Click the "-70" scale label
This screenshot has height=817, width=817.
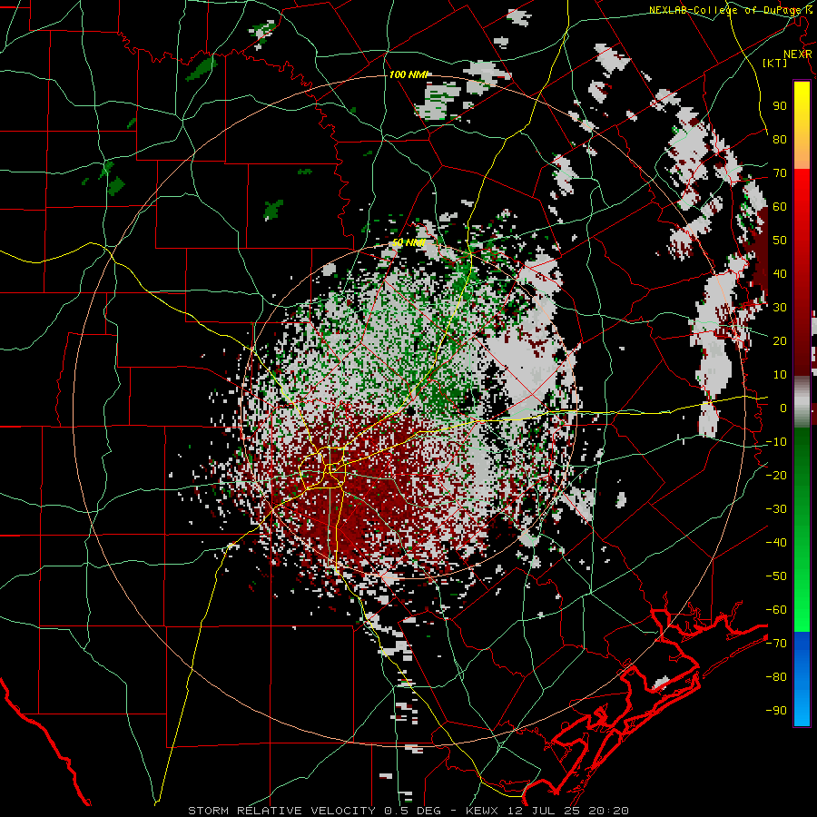point(776,643)
